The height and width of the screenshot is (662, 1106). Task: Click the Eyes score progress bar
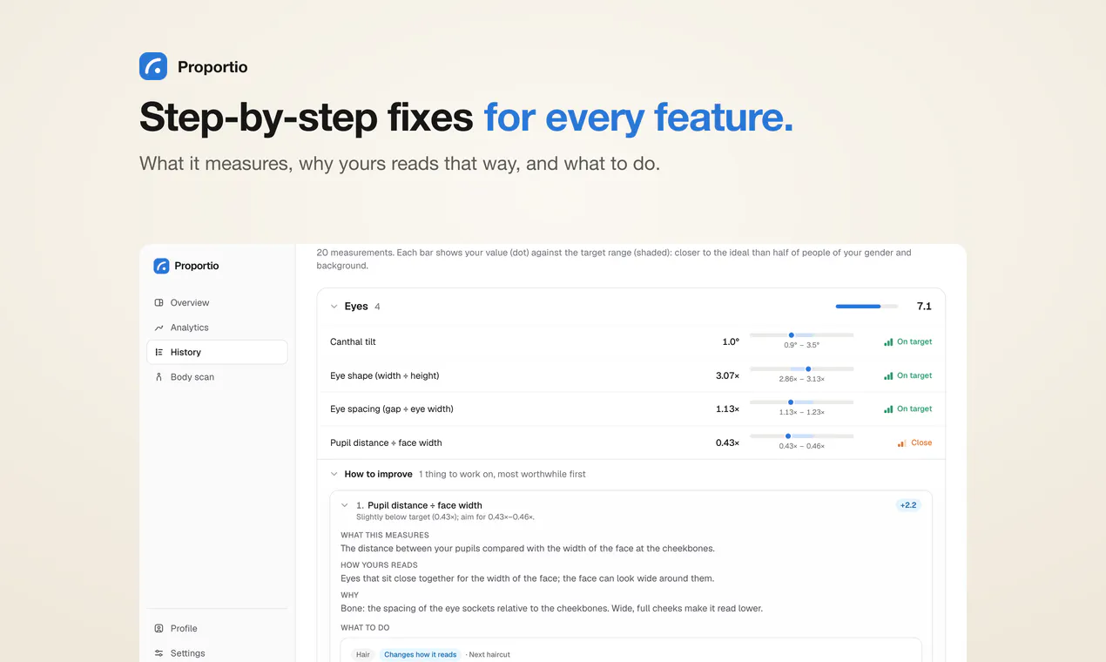pos(867,307)
